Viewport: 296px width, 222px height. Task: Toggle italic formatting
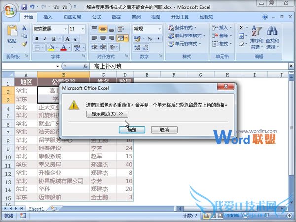coord(45,38)
